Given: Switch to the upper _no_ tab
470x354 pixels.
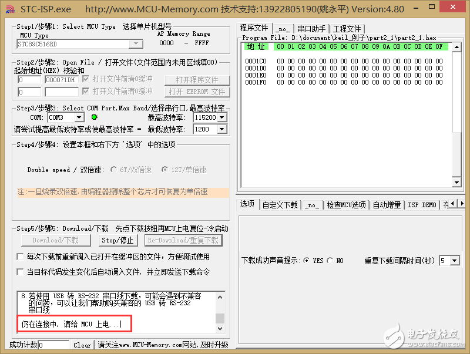Looking at the screenshot, I should tap(283, 29).
